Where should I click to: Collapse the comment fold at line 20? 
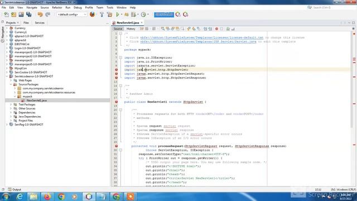pos(120,110)
